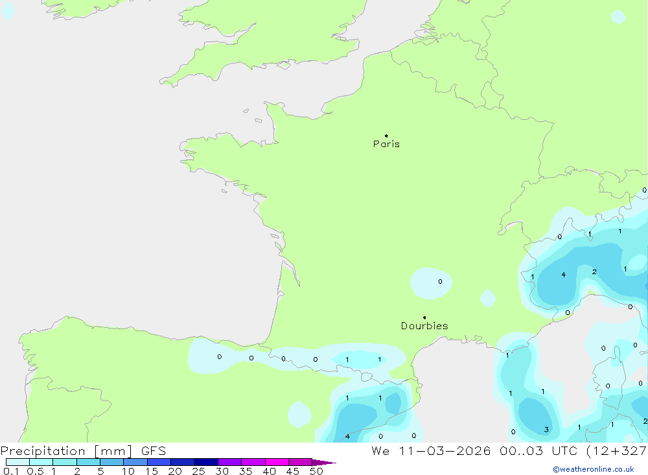Click the 'Precipitation [mm]' title text

pyautogui.click(x=66, y=451)
